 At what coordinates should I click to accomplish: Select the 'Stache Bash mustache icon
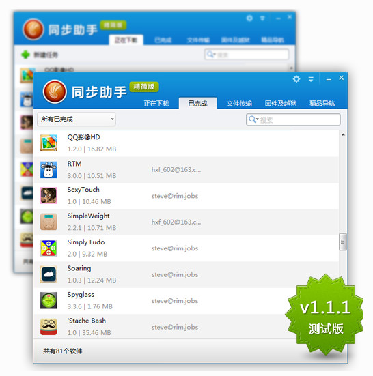point(49,327)
